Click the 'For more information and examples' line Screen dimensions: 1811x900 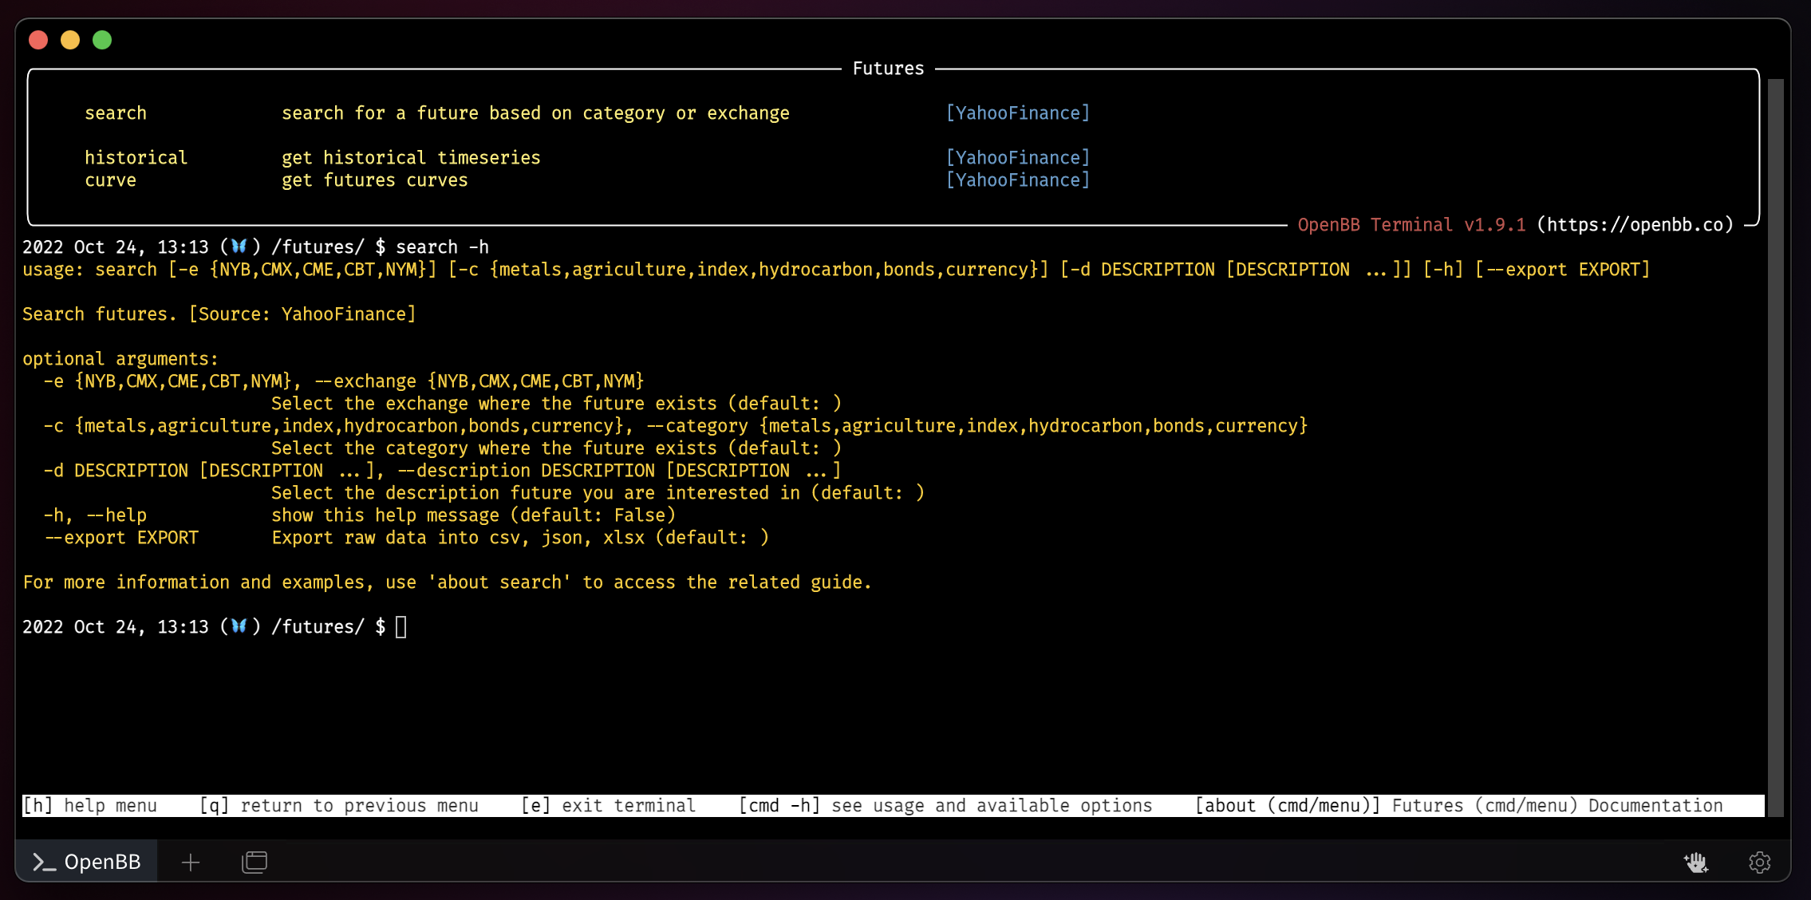(x=447, y=582)
